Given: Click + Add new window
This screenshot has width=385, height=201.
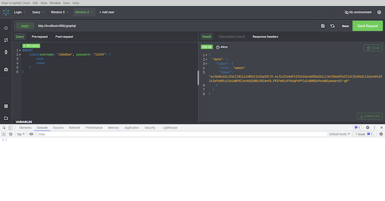Looking at the screenshot, I should click(107, 12).
